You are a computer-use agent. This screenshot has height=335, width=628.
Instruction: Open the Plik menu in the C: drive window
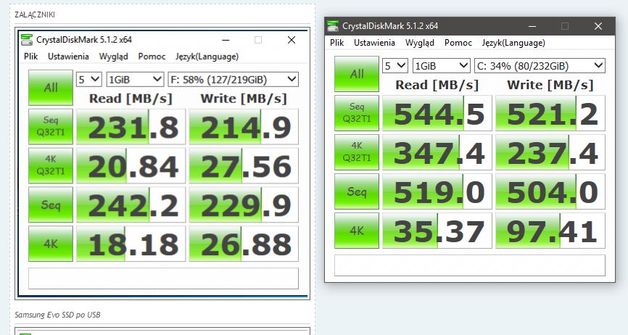coord(336,43)
